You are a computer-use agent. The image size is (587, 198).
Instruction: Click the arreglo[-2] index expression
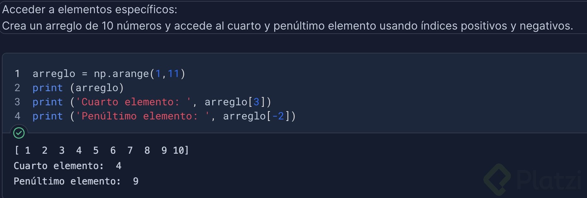coord(259,116)
